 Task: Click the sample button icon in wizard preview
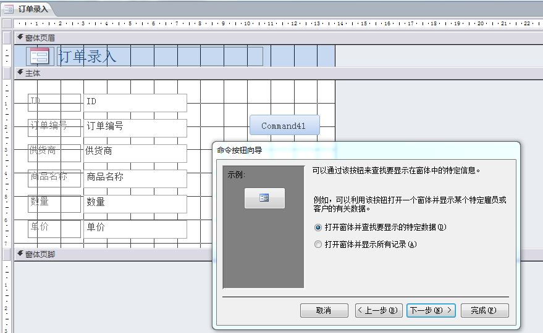click(x=264, y=198)
